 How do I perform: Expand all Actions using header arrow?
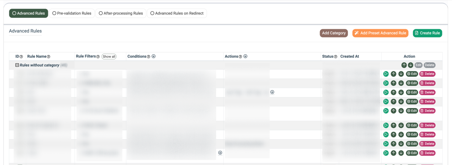pos(245,56)
